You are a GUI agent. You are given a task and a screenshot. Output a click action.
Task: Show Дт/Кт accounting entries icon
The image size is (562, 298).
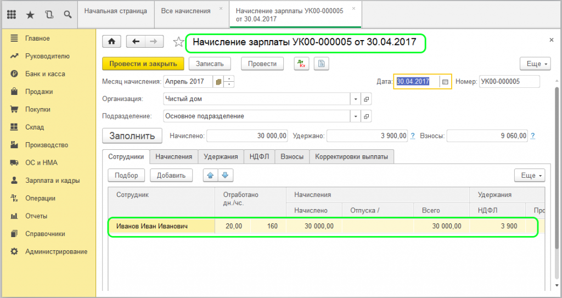(301, 64)
